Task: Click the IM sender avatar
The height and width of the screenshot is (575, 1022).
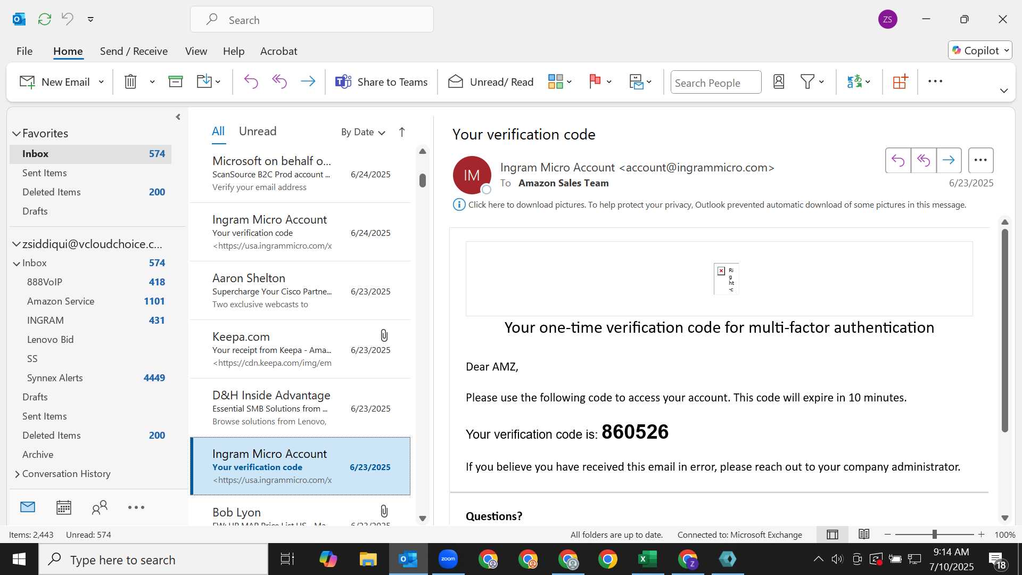Action: click(x=472, y=175)
